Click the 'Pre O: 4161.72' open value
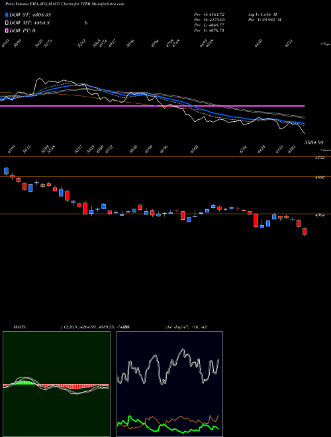The image size is (331, 437). click(209, 15)
